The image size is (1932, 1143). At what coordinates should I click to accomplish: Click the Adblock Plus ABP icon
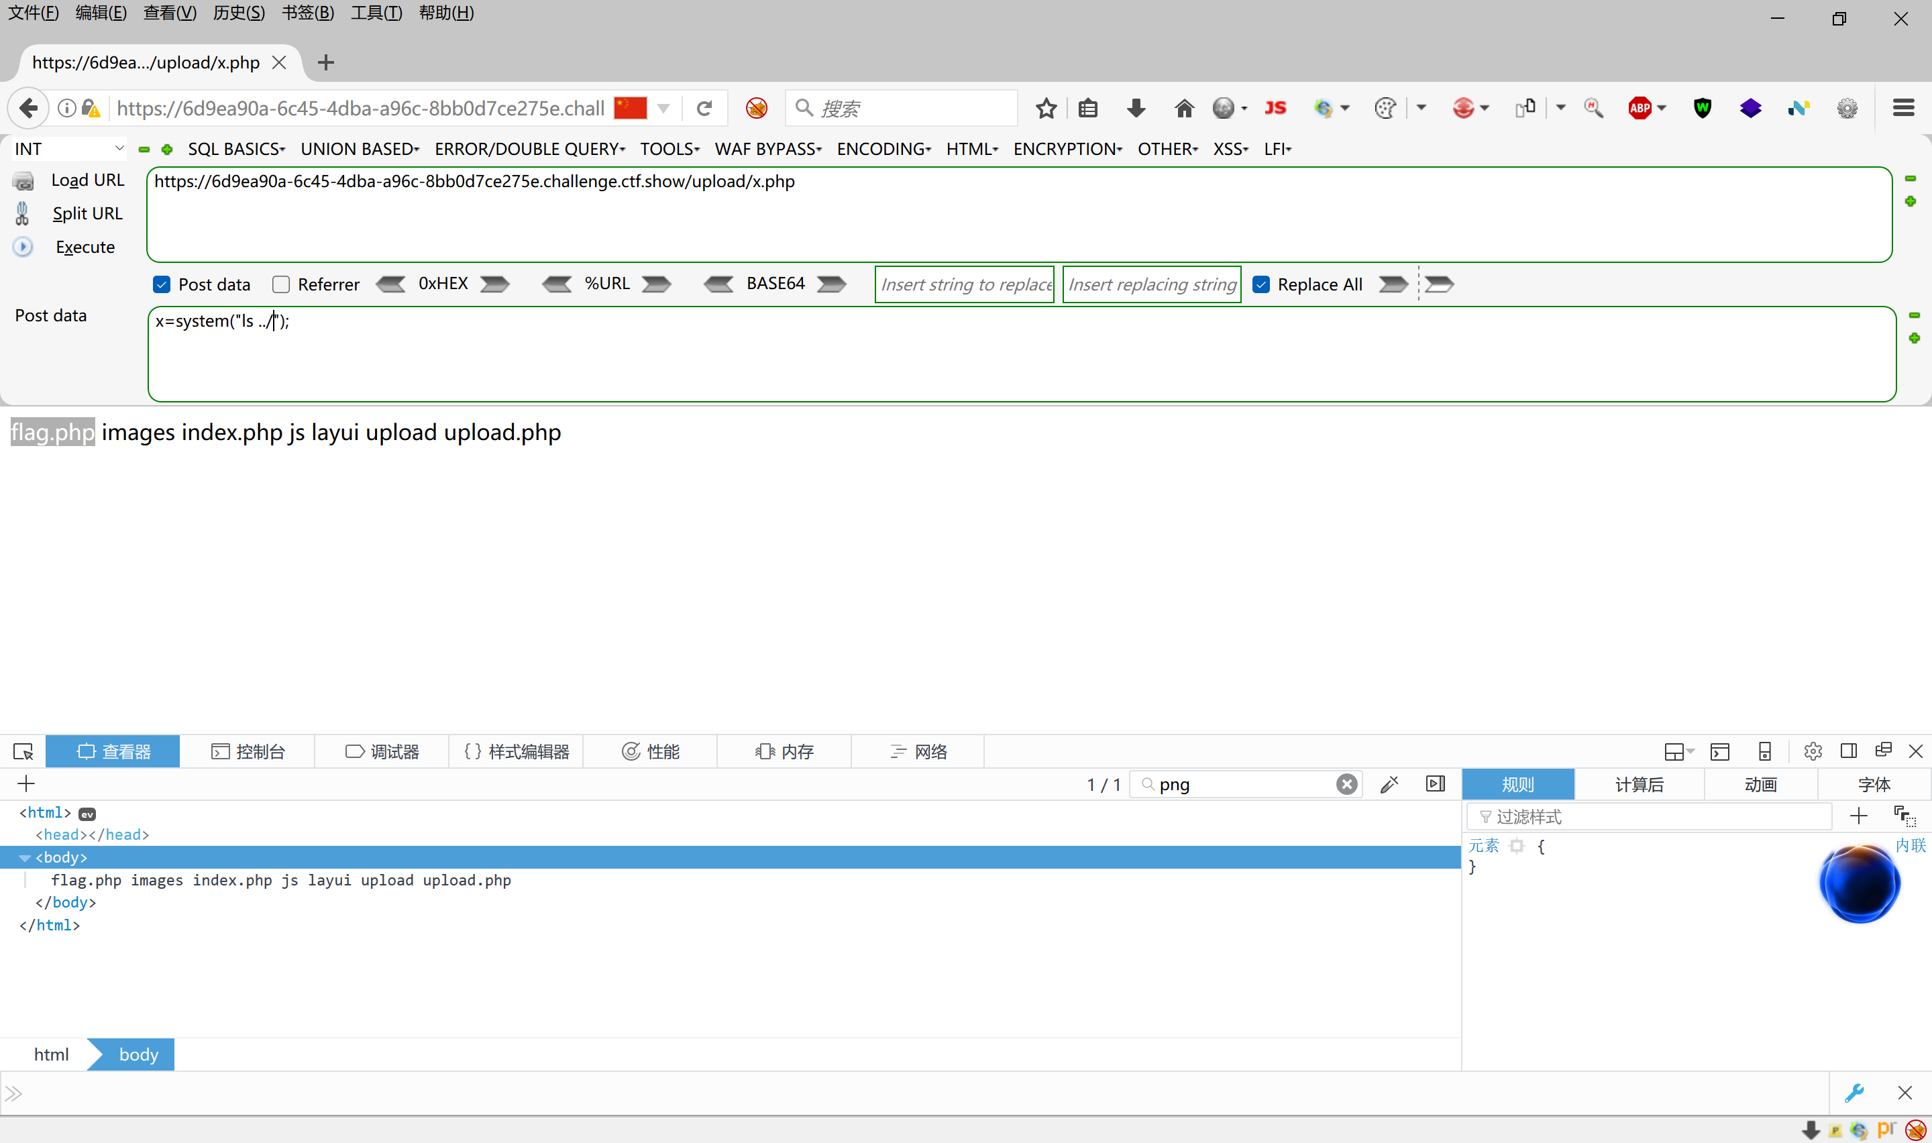(1640, 109)
